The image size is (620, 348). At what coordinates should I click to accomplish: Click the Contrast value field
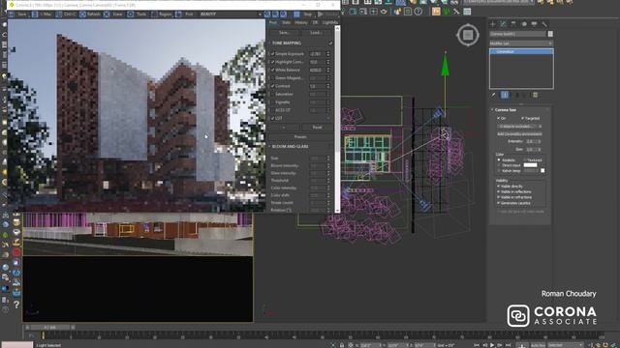click(317, 86)
